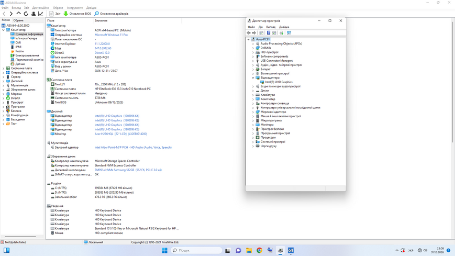Image resolution: width=455 pixels, height=256 pixels.
Task: Scan for hardware changes in Device Manager
Action: (x=288, y=33)
